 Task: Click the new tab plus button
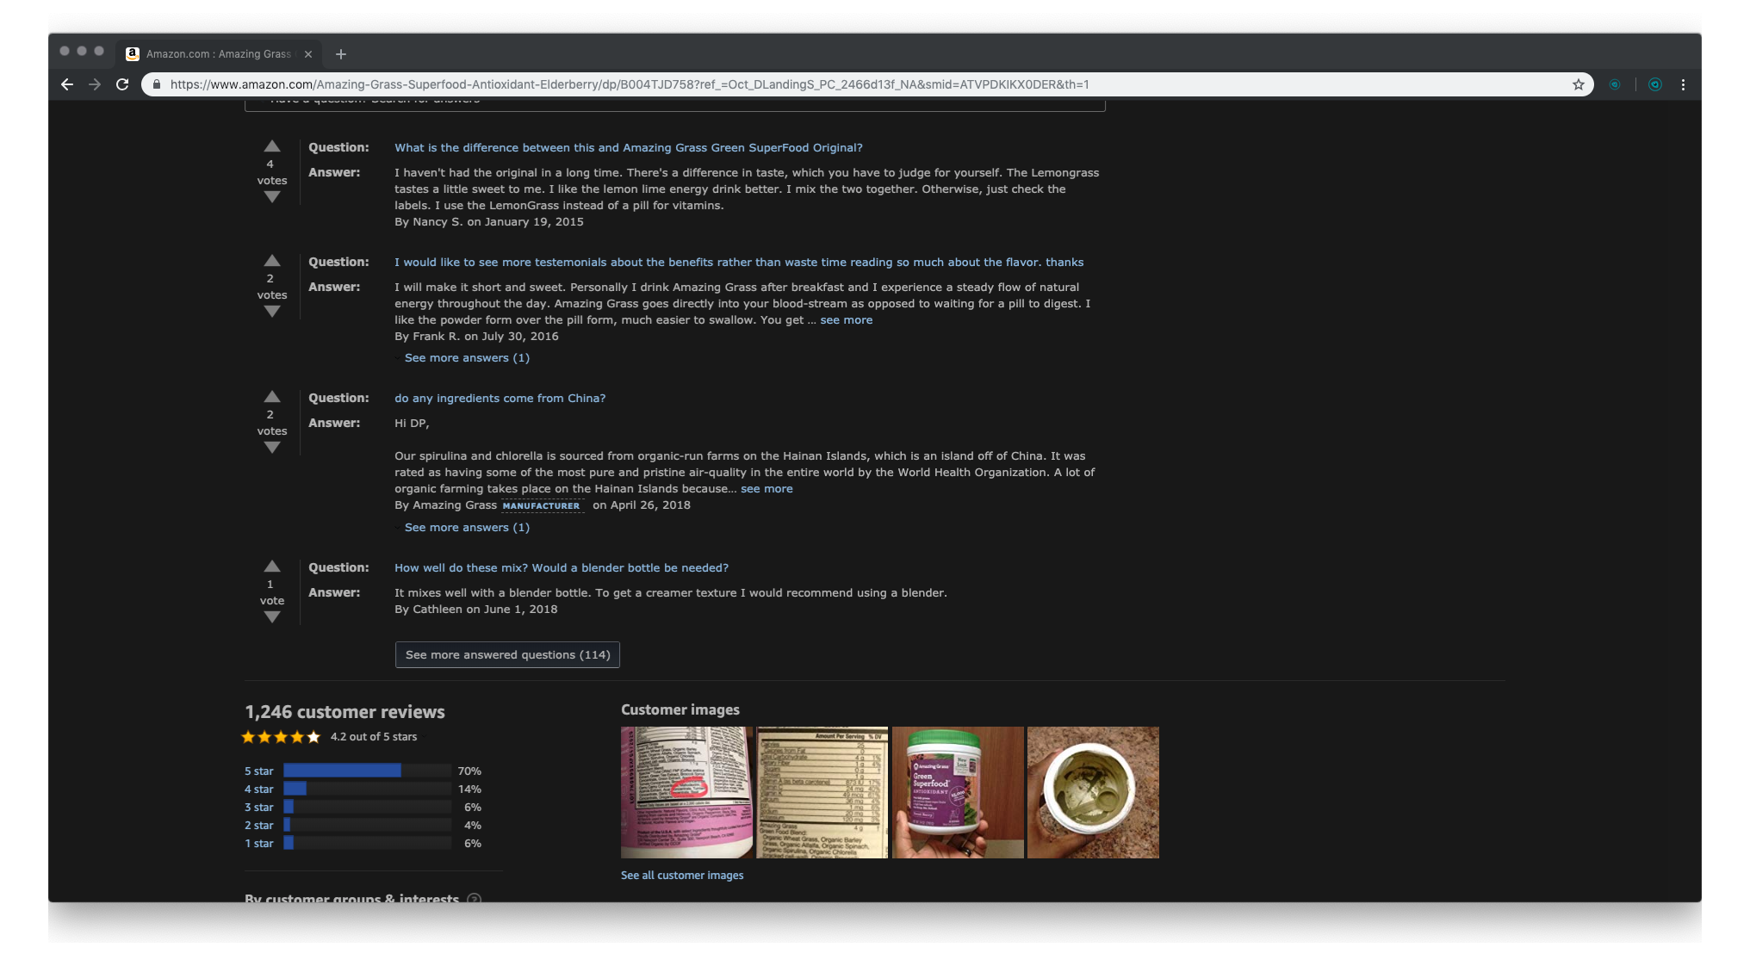341,53
